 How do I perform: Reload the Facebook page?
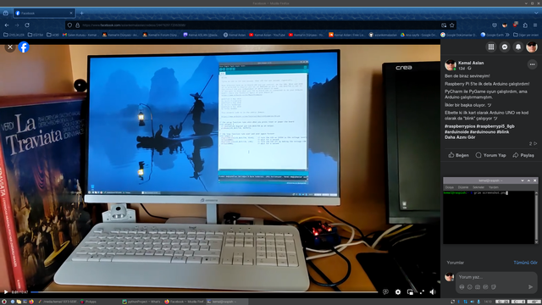[x=27, y=25]
